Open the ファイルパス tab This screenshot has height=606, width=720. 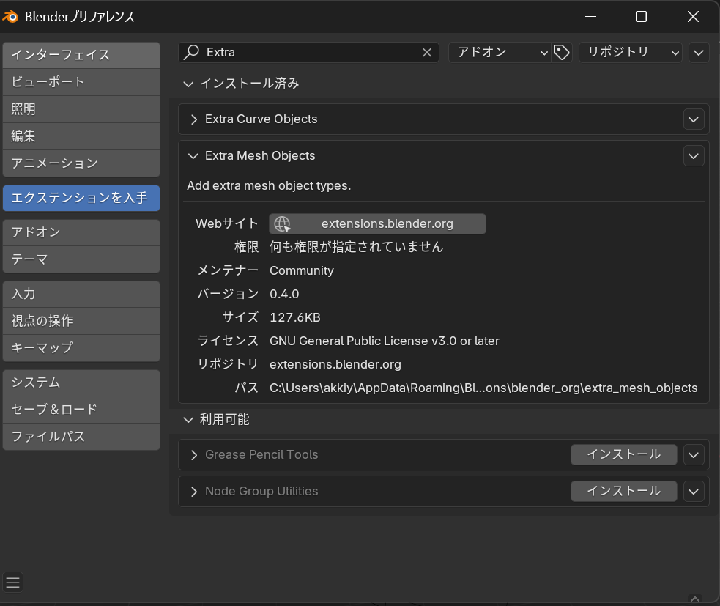point(81,437)
